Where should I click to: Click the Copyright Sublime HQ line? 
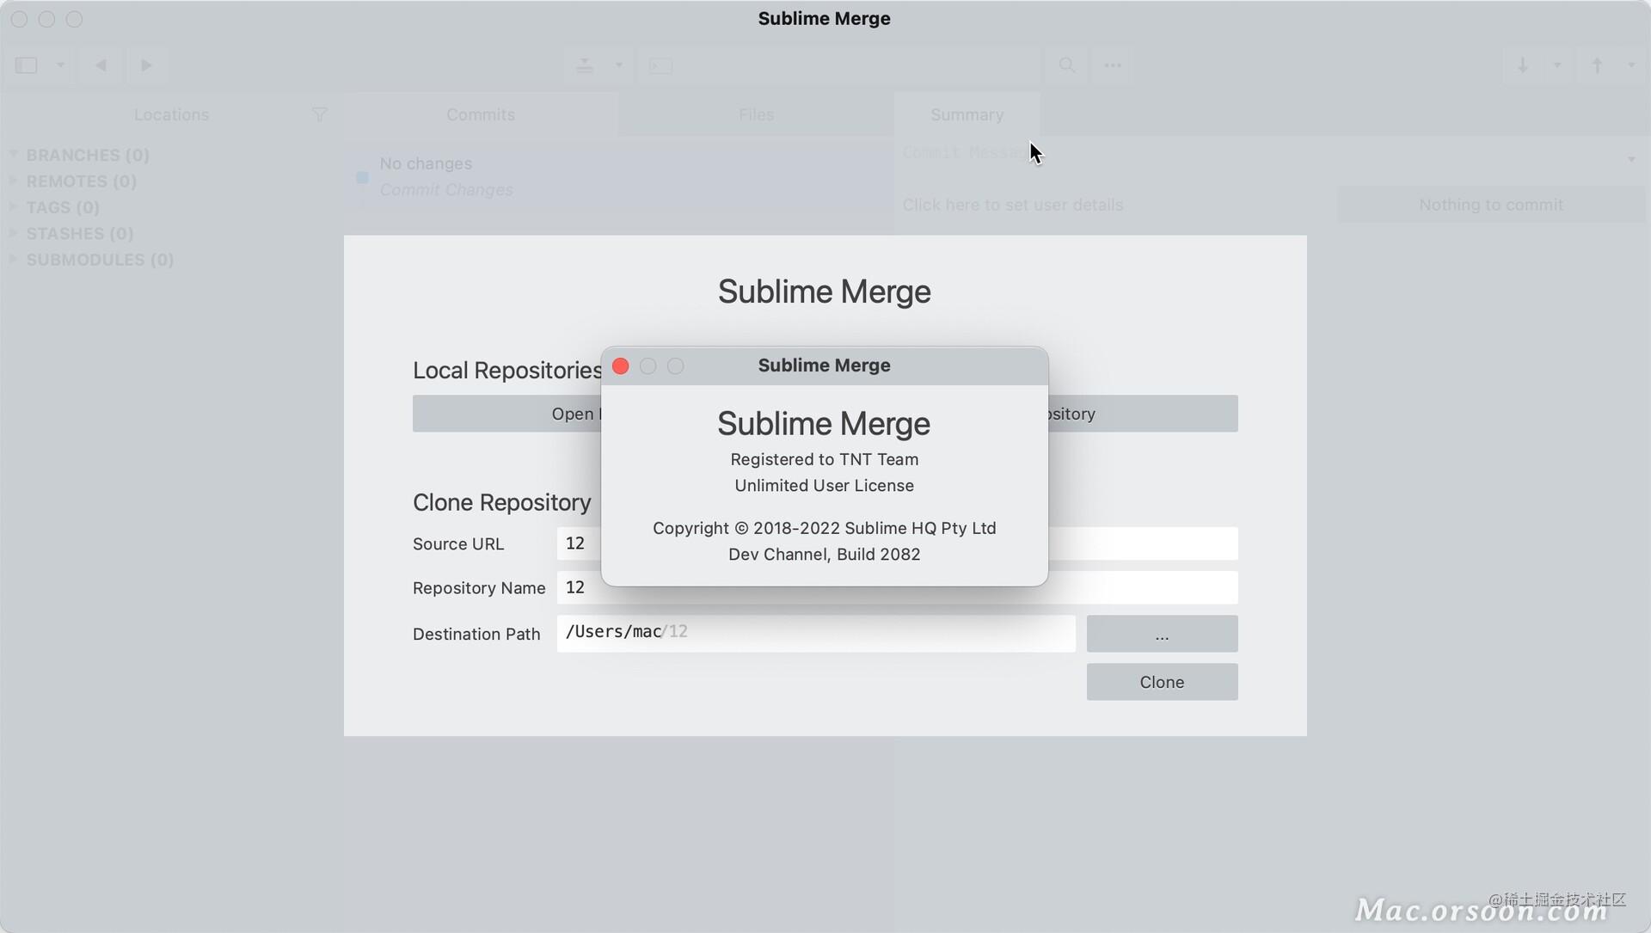824,528
